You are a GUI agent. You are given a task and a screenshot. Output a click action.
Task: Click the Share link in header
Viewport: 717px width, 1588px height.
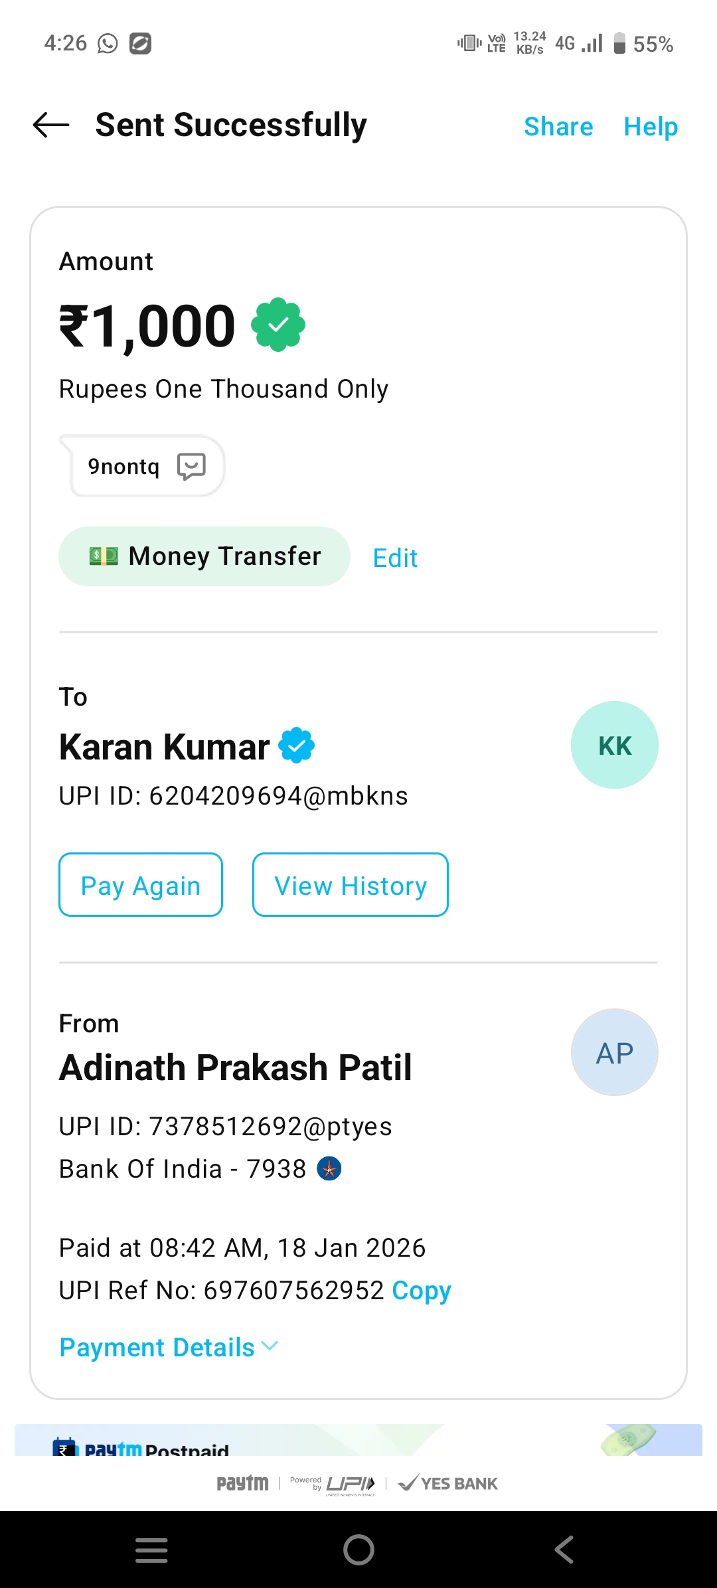point(558,126)
